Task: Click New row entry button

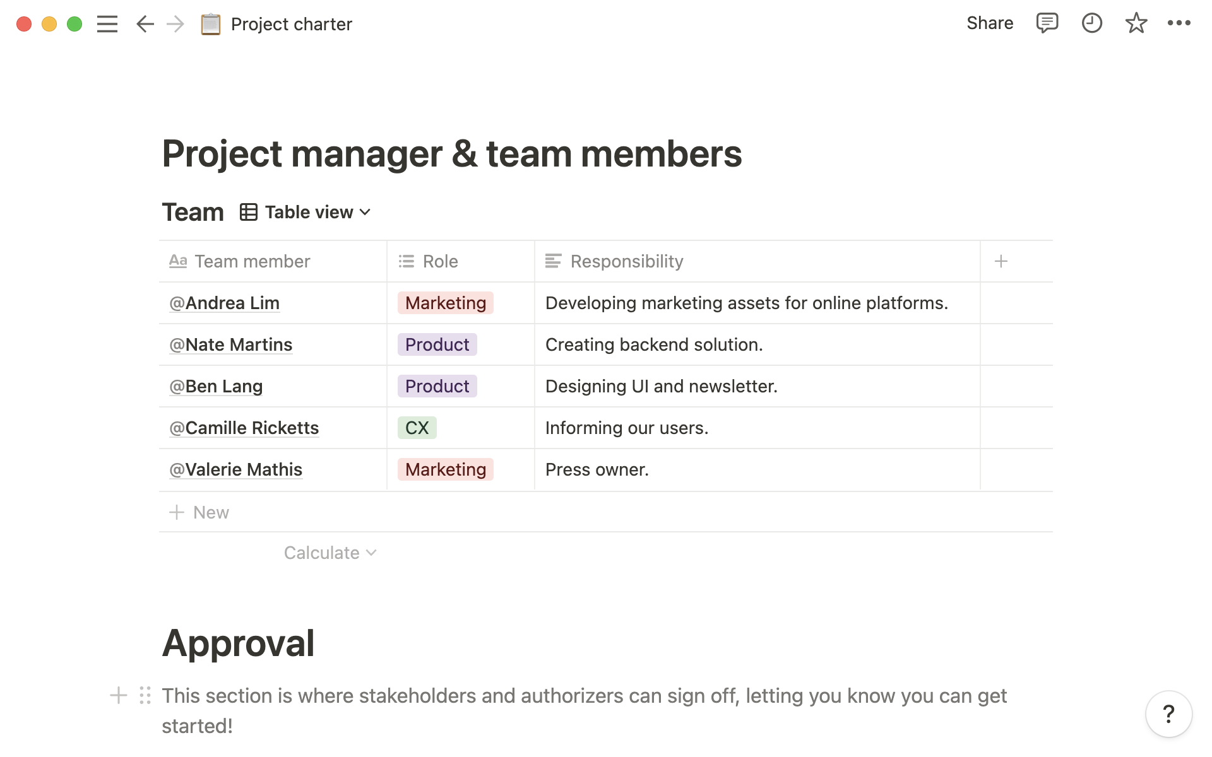Action: 199,512
